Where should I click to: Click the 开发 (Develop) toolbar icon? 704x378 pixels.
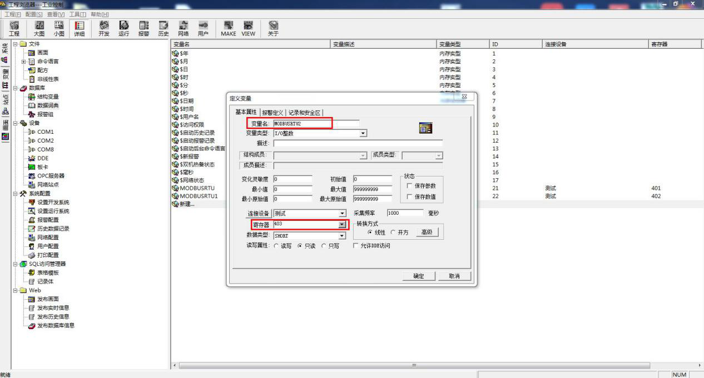(104, 28)
